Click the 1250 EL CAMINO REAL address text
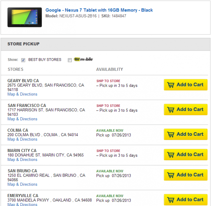 tap(46, 178)
